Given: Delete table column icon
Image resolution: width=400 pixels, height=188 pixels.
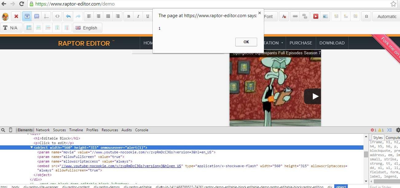Looking at the screenshot, I should 67,28.
